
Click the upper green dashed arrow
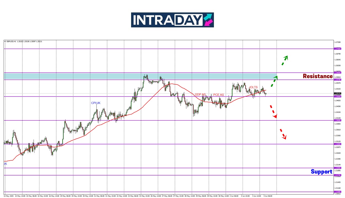[x=285, y=60]
